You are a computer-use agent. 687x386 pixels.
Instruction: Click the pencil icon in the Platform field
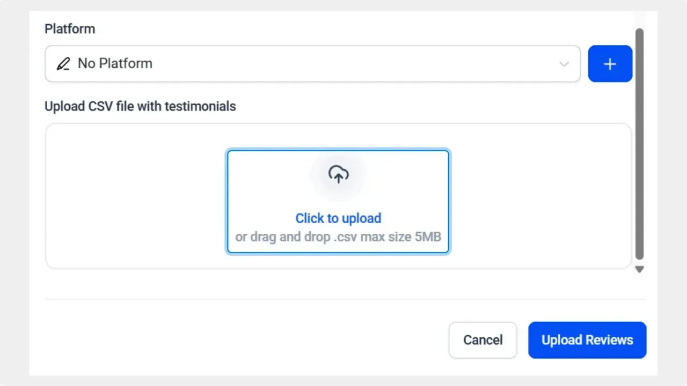(x=63, y=63)
